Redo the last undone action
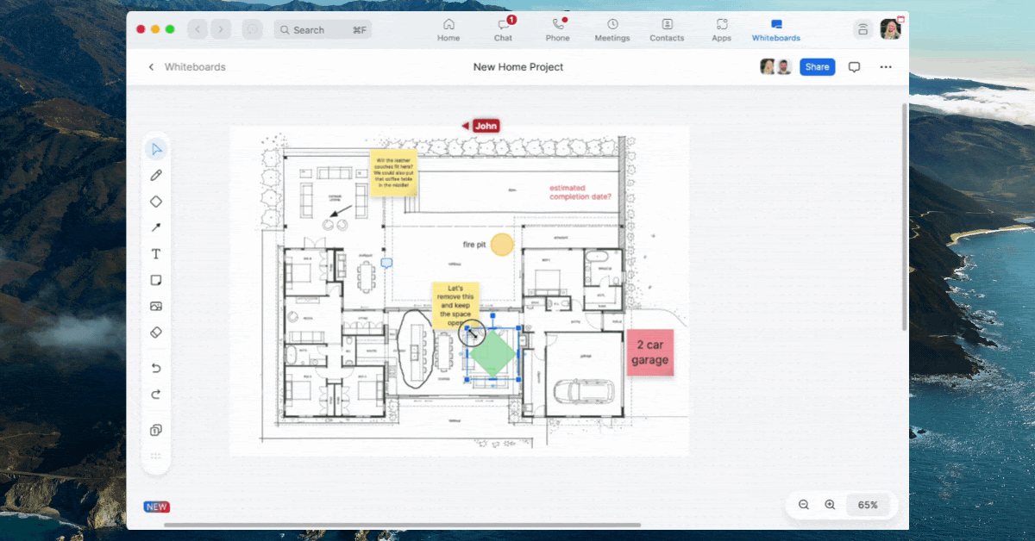The width and height of the screenshot is (1035, 541). coord(156,394)
